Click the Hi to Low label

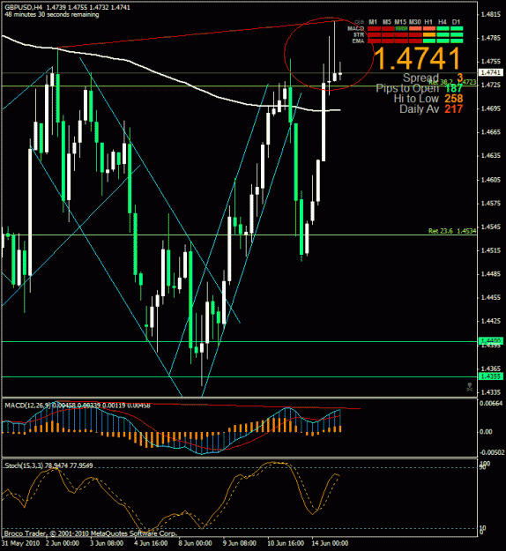pos(416,99)
